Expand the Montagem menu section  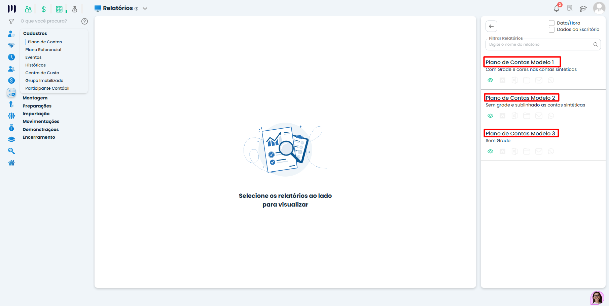(x=35, y=98)
